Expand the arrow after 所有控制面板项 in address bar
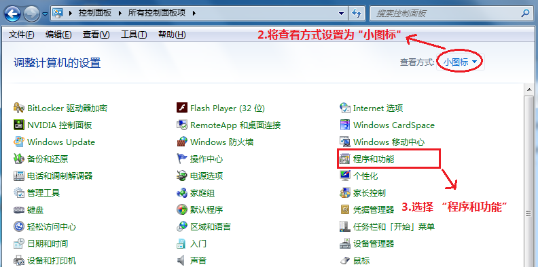This screenshot has width=538, height=267. [x=194, y=14]
